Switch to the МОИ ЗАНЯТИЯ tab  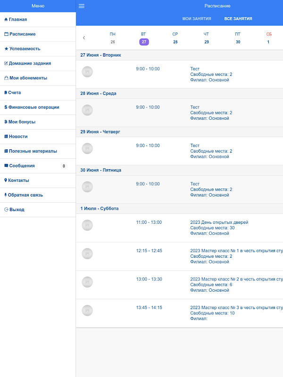(197, 19)
